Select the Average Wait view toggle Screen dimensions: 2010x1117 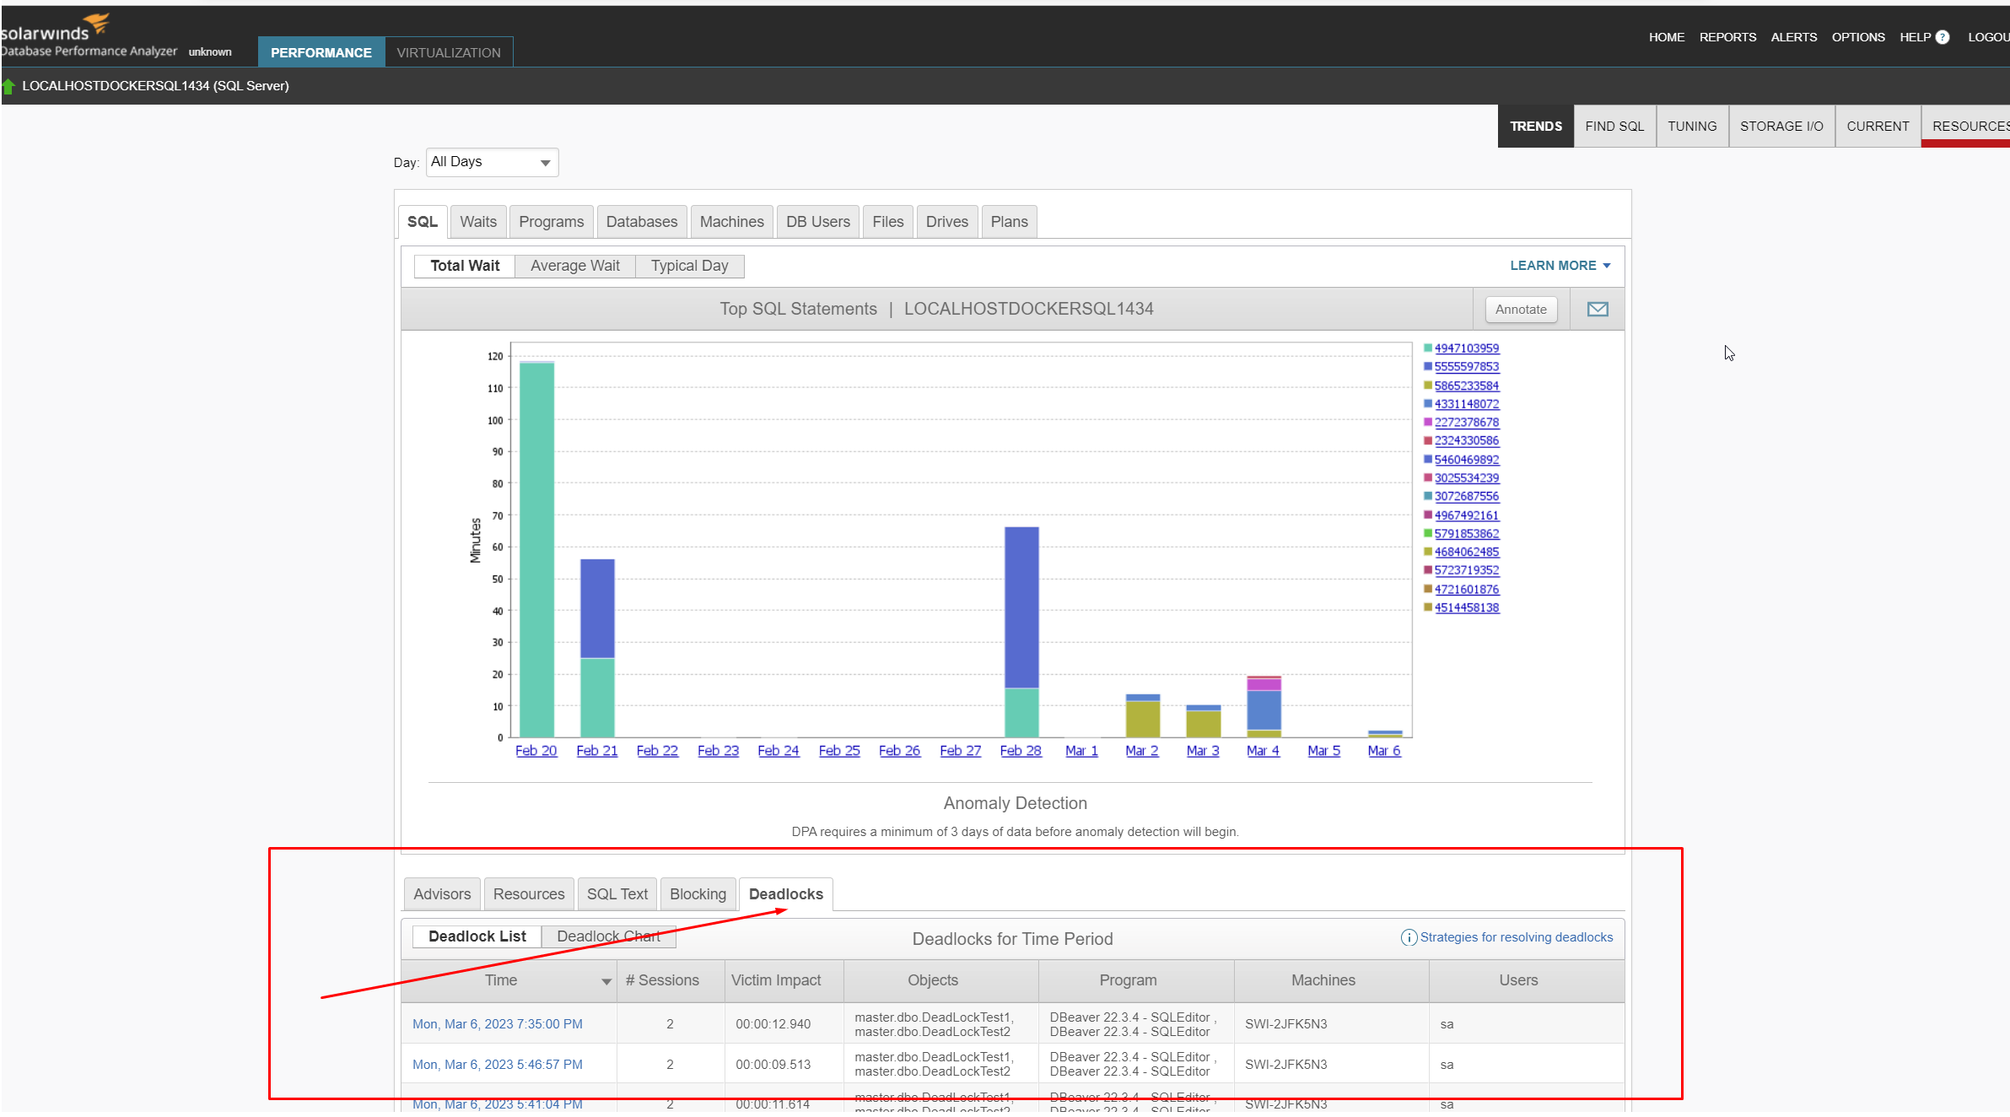(x=574, y=266)
